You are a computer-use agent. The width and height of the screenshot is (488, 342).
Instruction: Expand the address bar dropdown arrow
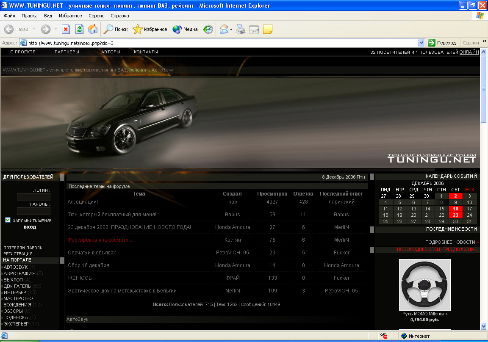[421, 43]
